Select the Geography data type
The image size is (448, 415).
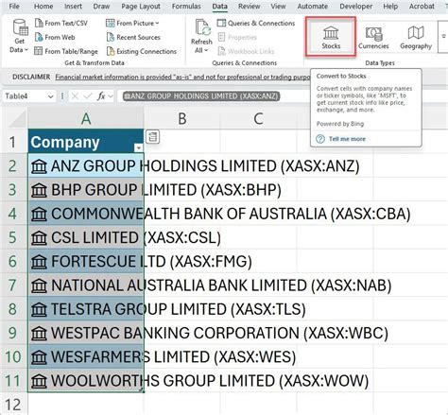(416, 37)
